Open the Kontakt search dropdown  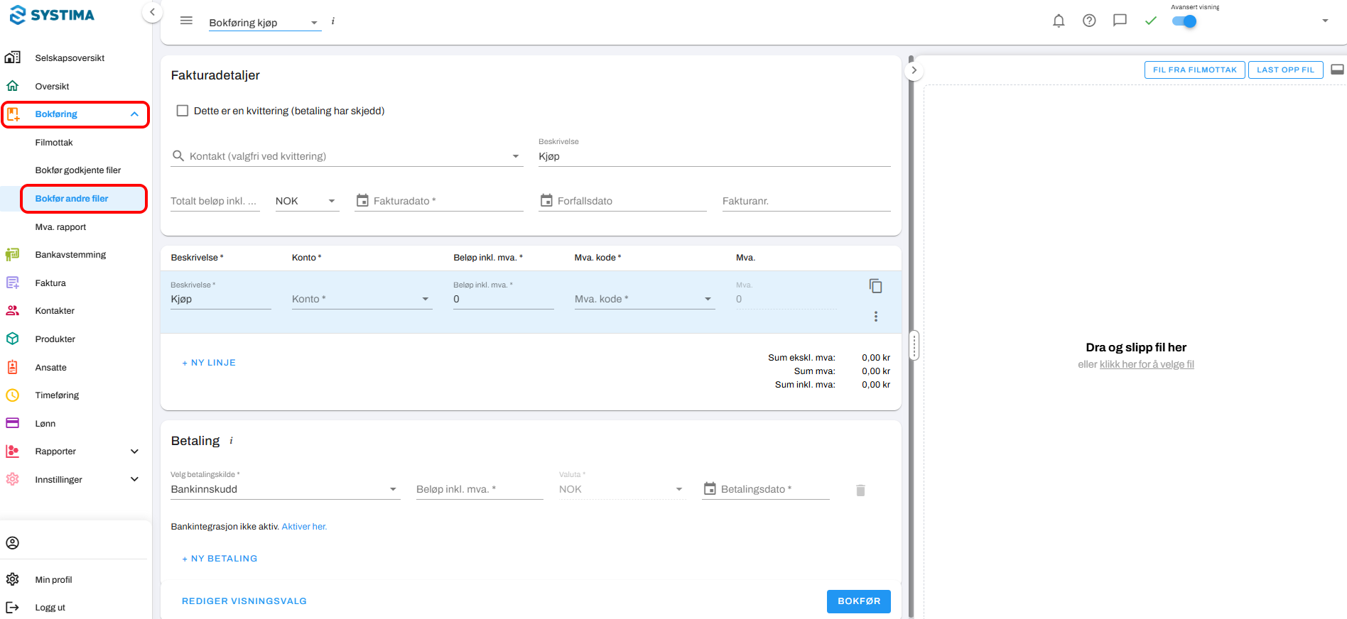(347, 156)
